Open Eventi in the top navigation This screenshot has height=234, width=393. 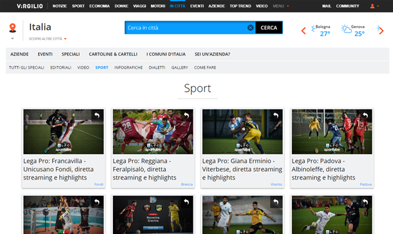coord(196,6)
